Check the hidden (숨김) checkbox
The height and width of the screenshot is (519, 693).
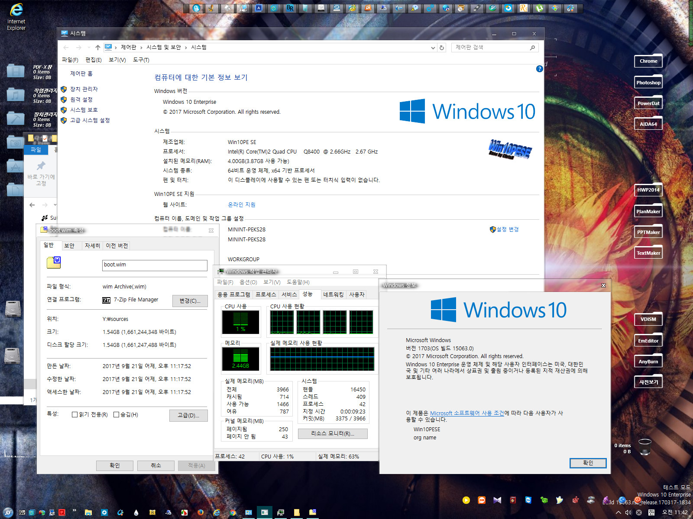pos(116,414)
